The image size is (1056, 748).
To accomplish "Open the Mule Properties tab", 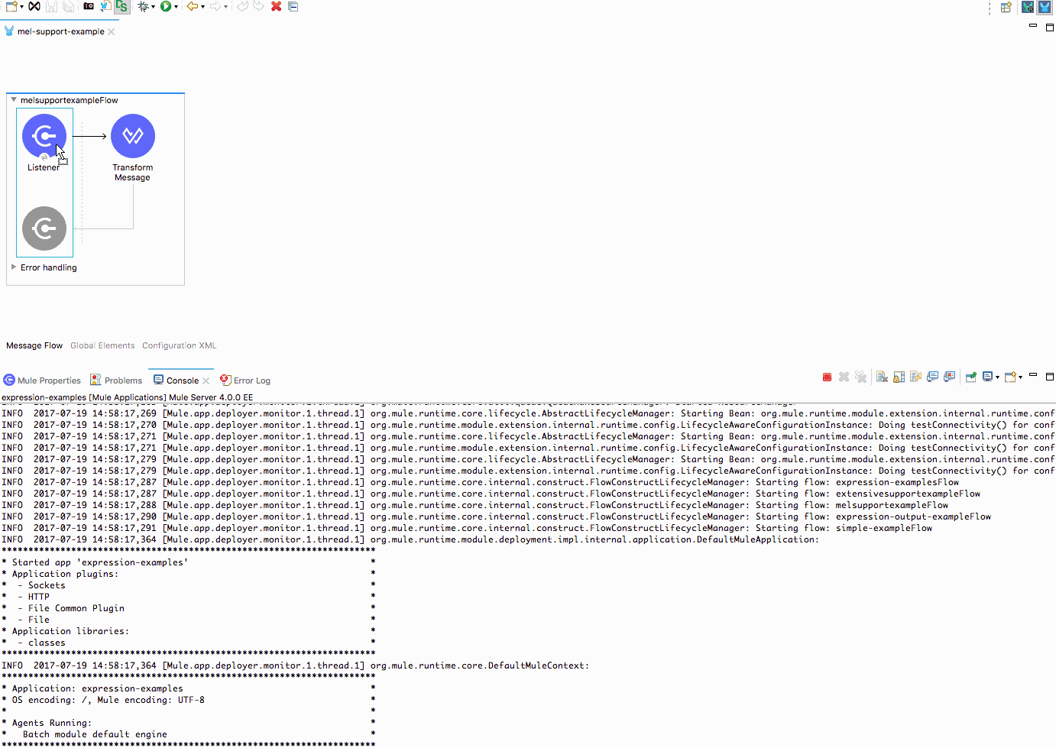I will [x=48, y=380].
